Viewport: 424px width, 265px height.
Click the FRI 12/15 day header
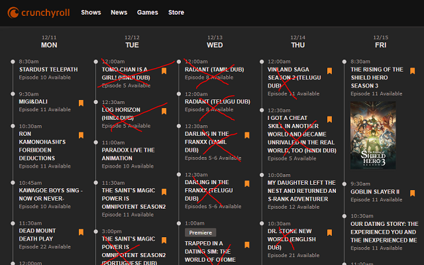click(x=380, y=42)
